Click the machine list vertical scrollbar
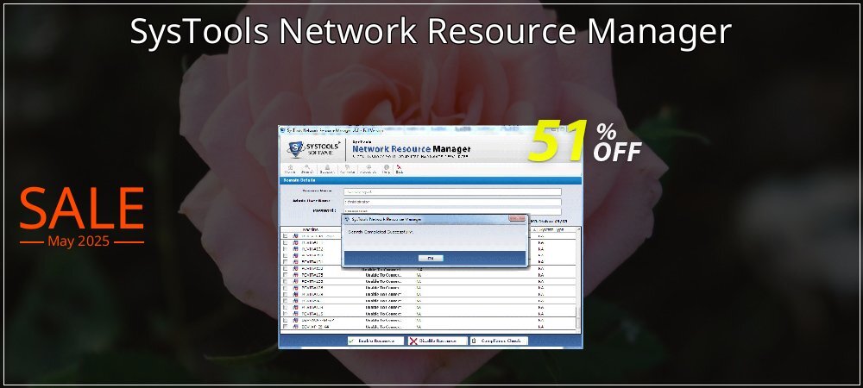 578,278
